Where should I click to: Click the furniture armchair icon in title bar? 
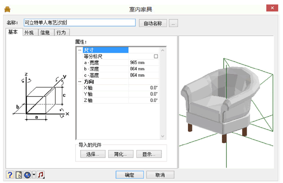pyautogui.click(x=7, y=9)
